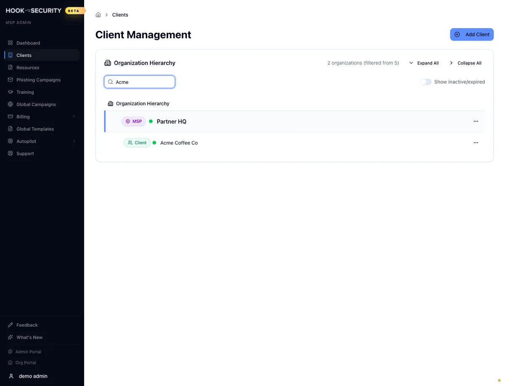Click the home icon in breadcrumb
This screenshot has height=386, width=505.
[x=98, y=15]
